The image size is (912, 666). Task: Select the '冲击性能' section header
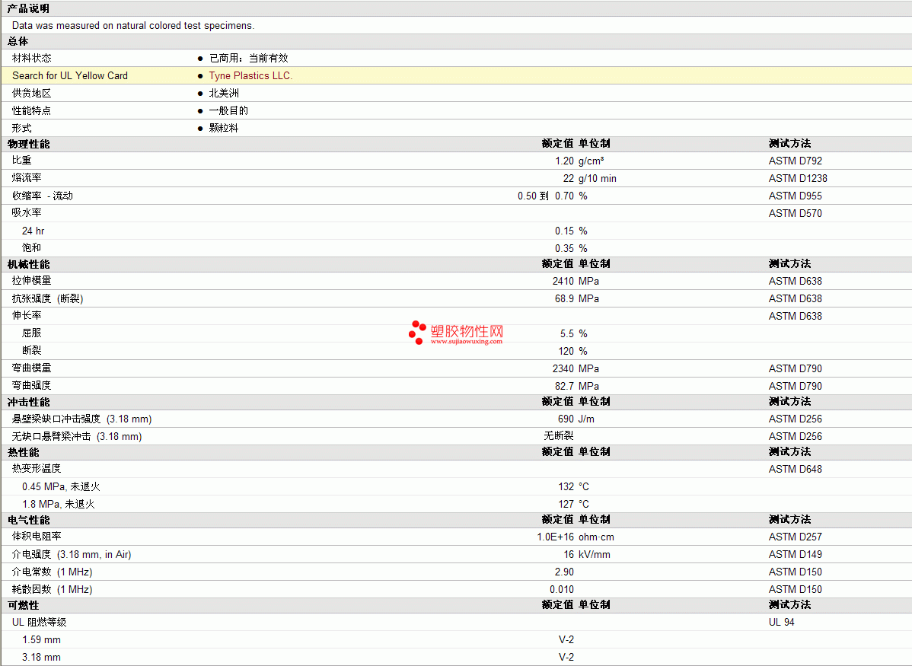(x=28, y=403)
